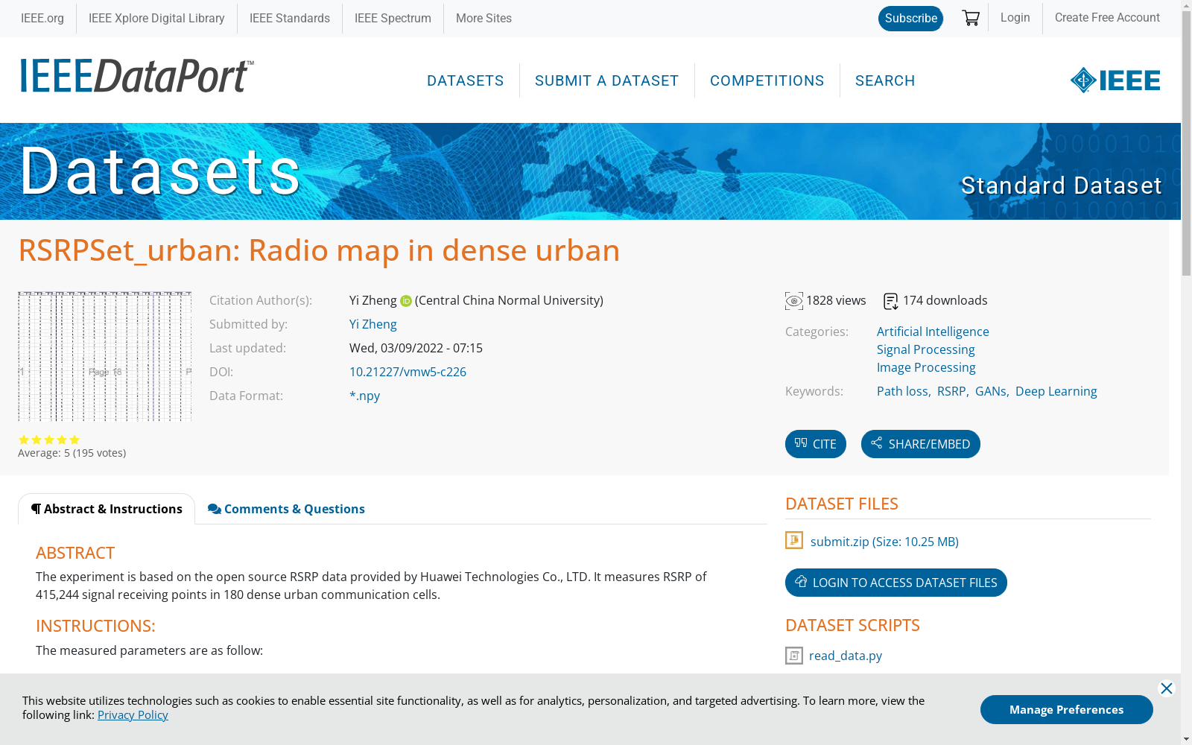This screenshot has height=745, width=1192.
Task: Open the author's ORCID iD icon
Action: 406,301
